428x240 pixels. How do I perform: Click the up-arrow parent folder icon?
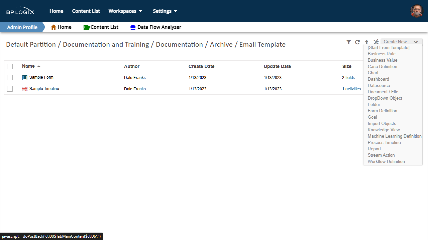click(x=366, y=42)
